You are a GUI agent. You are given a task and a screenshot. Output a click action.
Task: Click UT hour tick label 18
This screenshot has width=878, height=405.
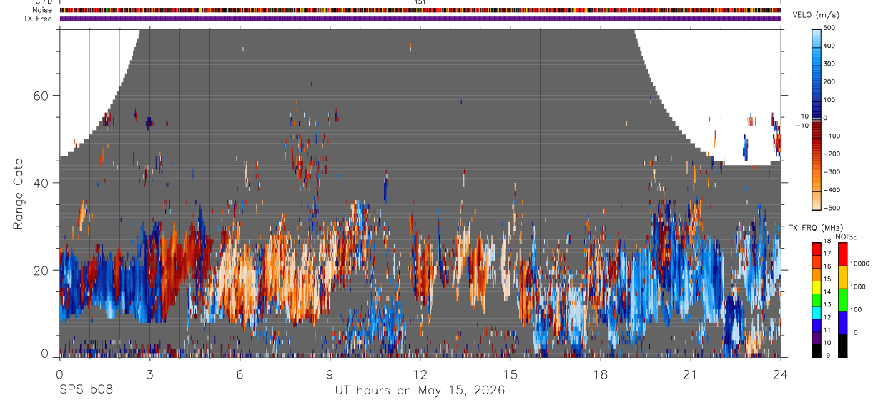point(601,374)
